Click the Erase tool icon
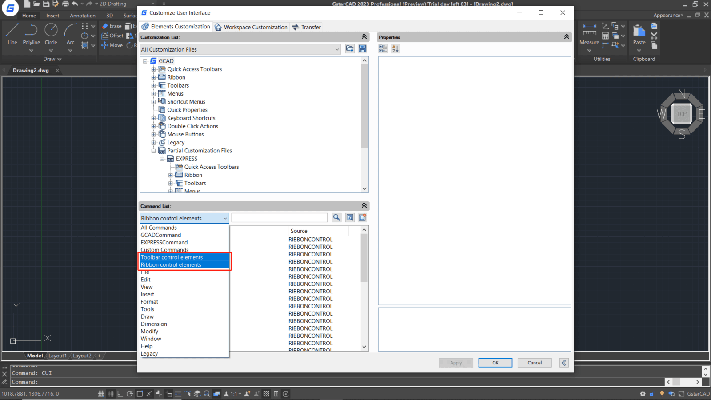 click(x=105, y=26)
